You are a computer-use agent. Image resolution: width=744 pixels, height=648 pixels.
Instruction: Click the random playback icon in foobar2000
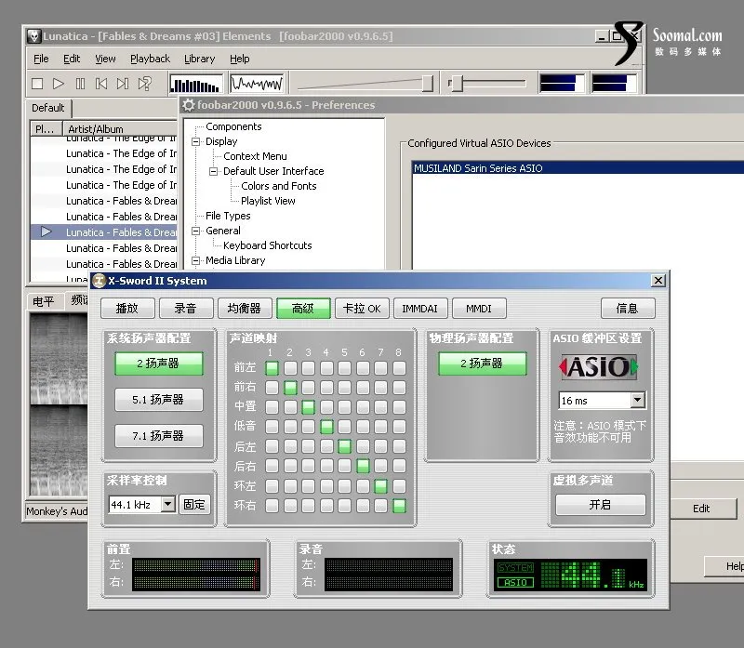pyautogui.click(x=144, y=84)
